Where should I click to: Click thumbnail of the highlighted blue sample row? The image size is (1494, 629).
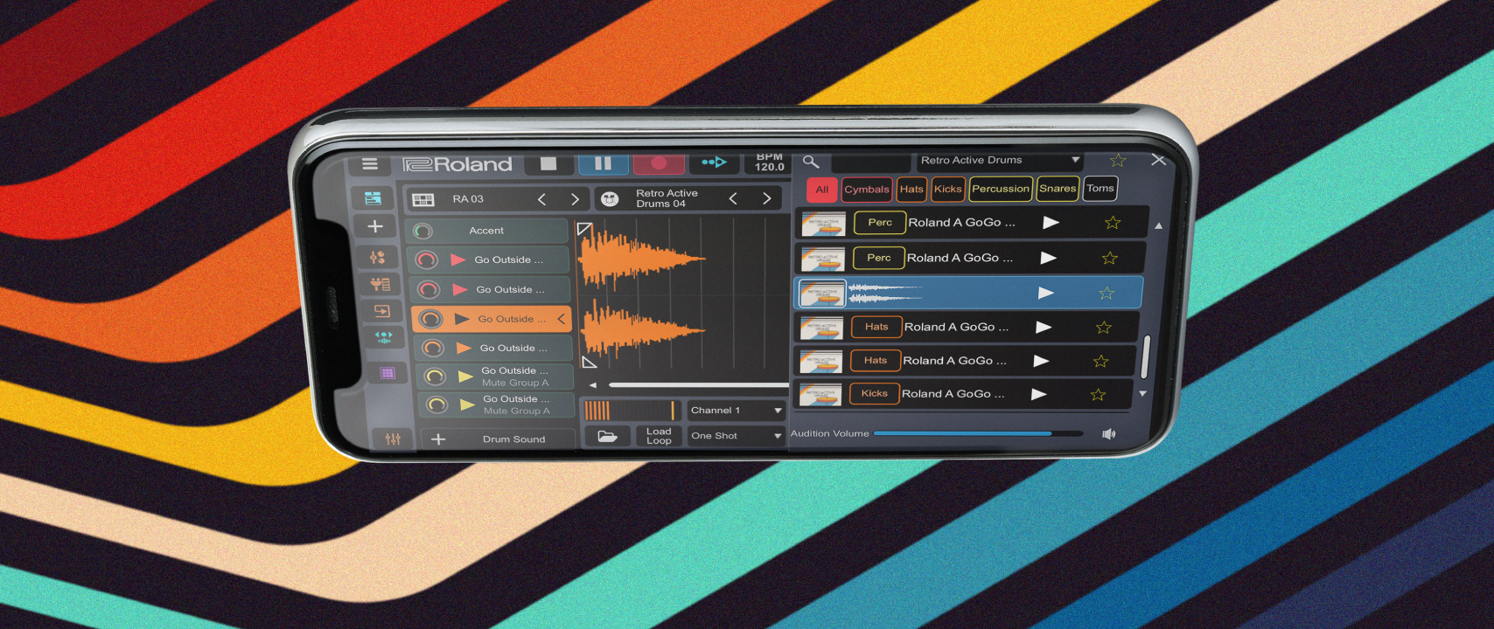[821, 294]
